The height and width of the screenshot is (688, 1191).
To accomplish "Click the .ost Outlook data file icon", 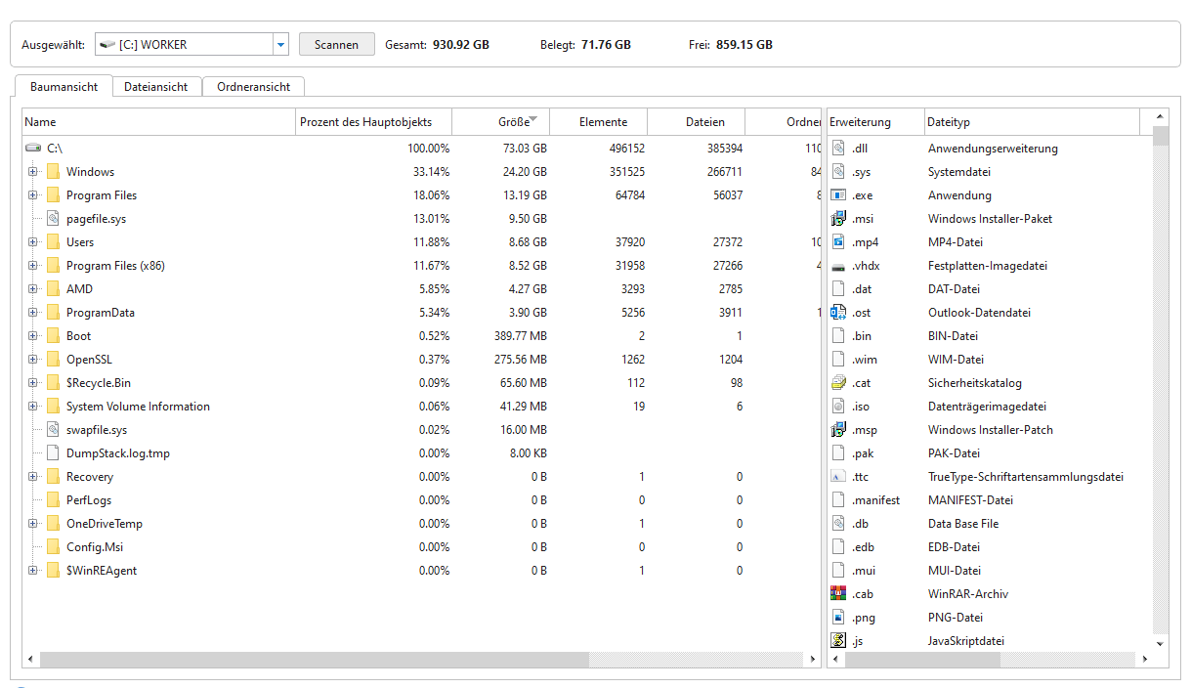I will (x=837, y=313).
